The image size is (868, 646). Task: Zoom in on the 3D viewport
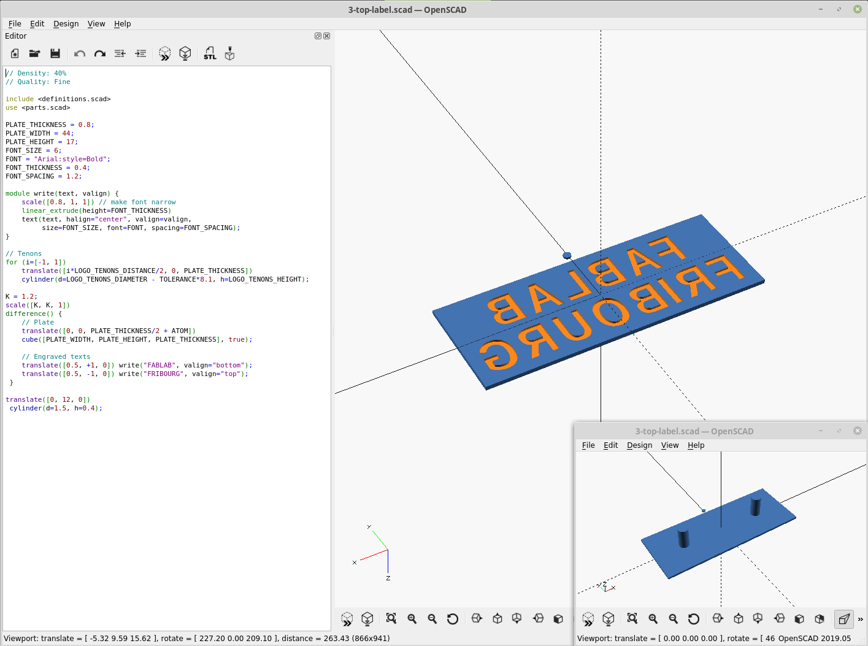point(412,619)
